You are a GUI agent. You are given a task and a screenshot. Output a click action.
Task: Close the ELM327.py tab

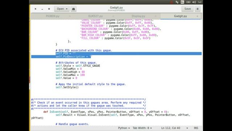point(113,16)
